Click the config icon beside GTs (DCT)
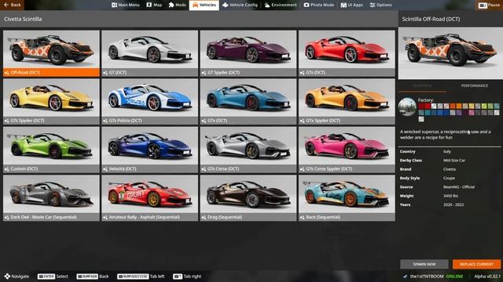 click(x=302, y=73)
